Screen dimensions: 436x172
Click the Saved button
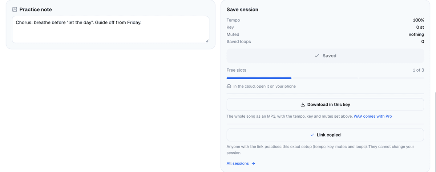[325, 56]
